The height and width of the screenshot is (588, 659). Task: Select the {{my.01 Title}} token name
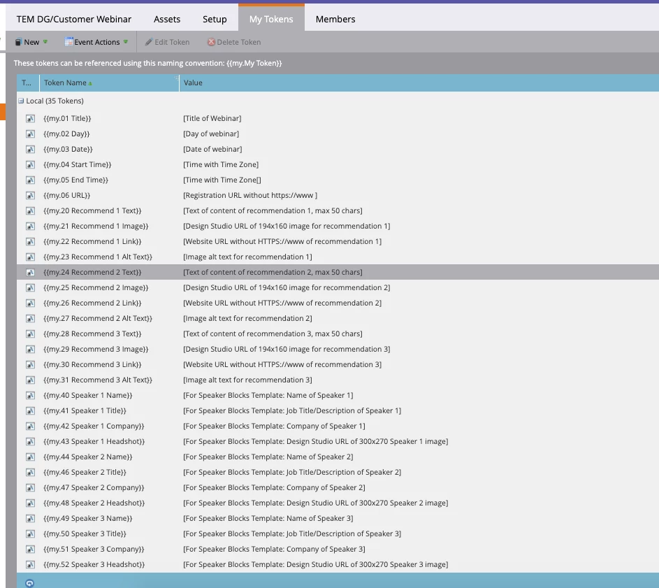[67, 119]
